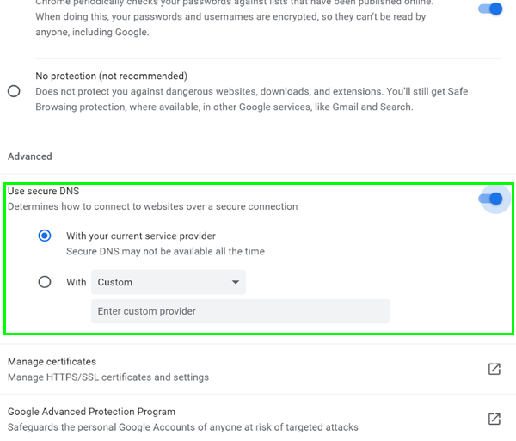Toggle the Use secure DNS switch
Screen dimensions: 516x441
[490, 199]
